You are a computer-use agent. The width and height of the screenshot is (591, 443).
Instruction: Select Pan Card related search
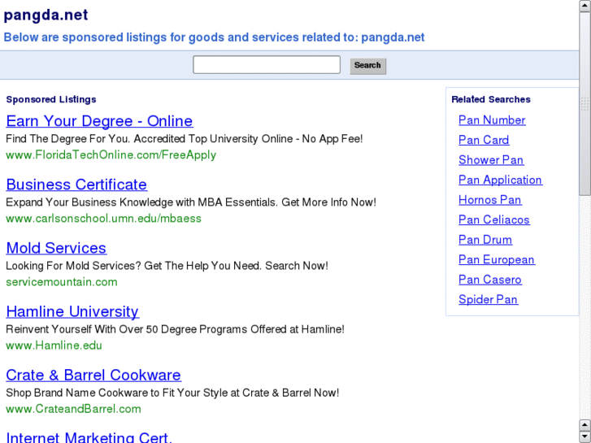click(484, 140)
